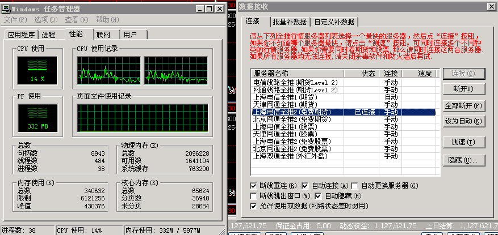
Task: Click the Task Manager title bar icon
Action: (6, 8)
